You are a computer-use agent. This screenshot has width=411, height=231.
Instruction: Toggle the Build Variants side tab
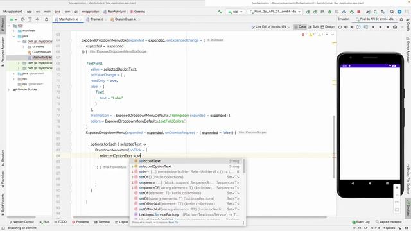tap(3, 205)
